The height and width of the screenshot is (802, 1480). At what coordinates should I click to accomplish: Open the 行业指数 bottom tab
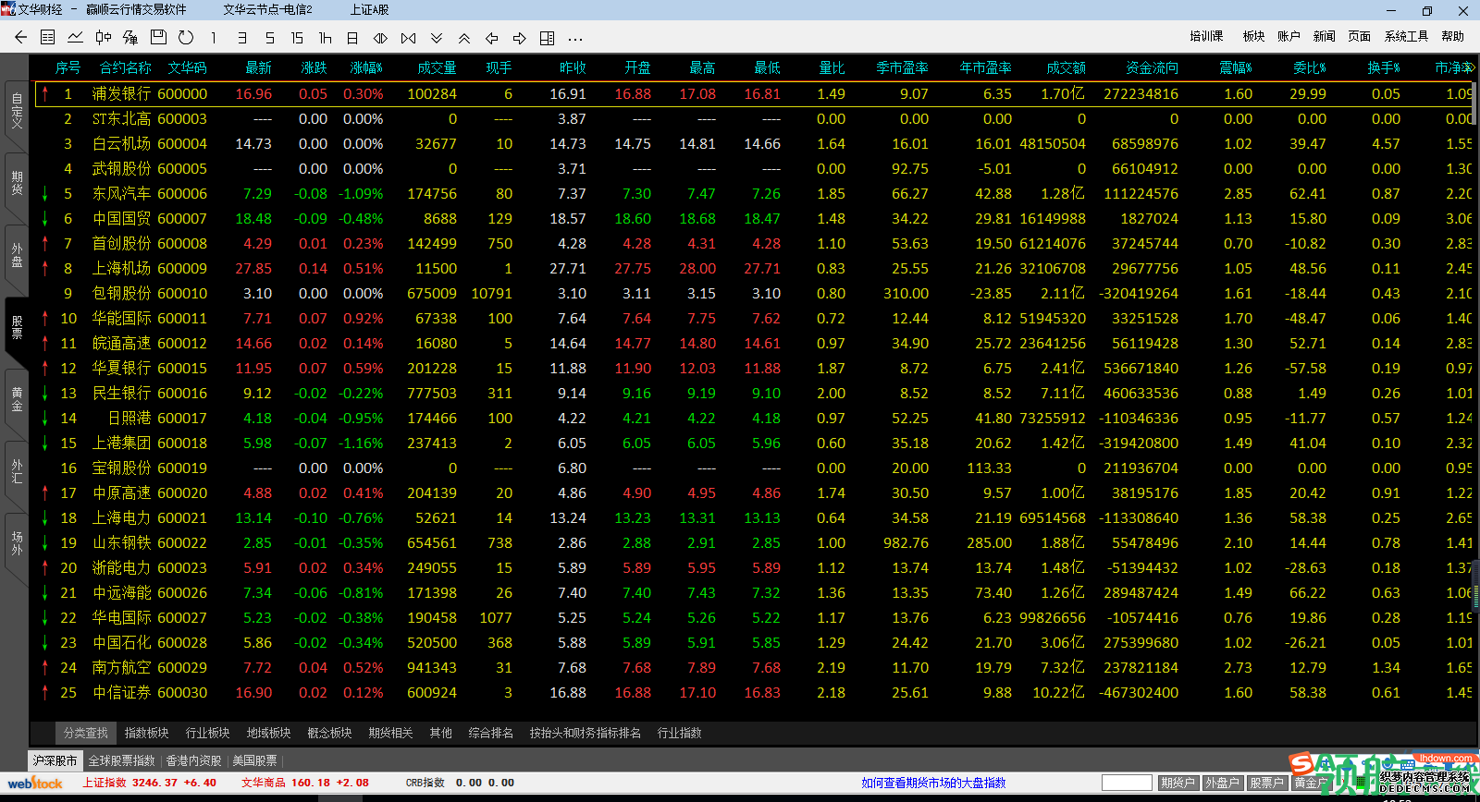[680, 733]
